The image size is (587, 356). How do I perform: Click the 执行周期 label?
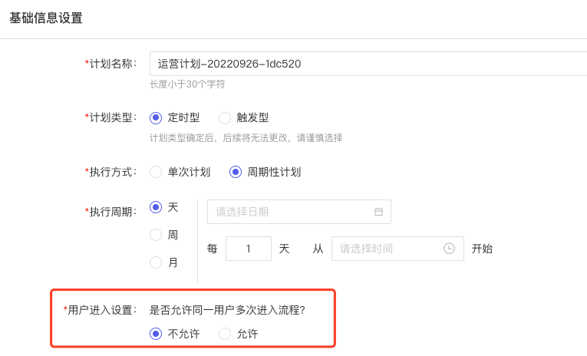111,212
